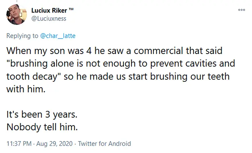252x153 pixels.
Task: Open the Twitter for Android source link
Action: coord(104,144)
